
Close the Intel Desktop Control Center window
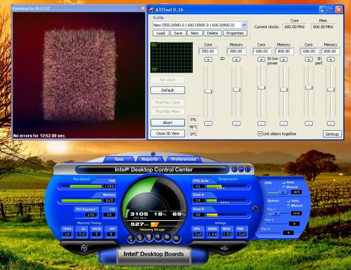247,170
